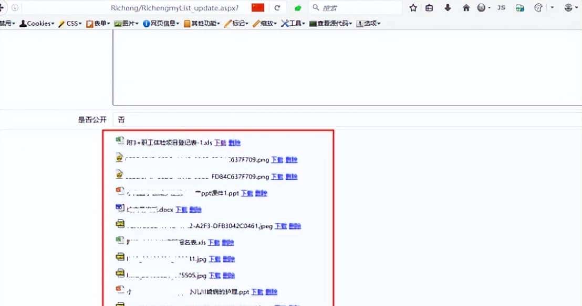This screenshot has width=582, height=306.
Task: Open the 图片 images dropdown
Action: [x=126, y=24]
